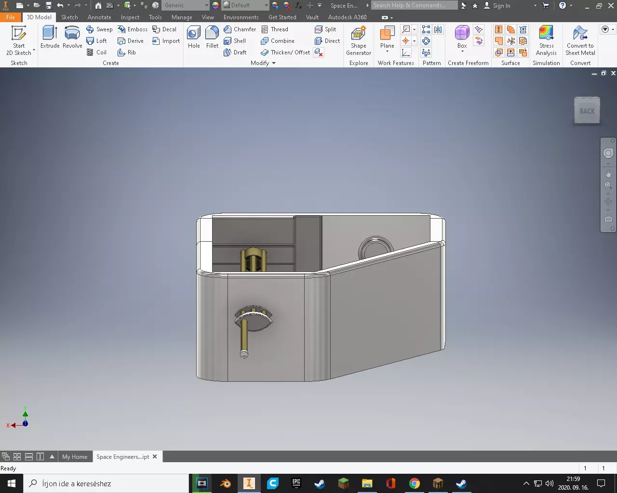Click the Windows Start button
The image size is (617, 493).
pyautogui.click(x=12, y=483)
